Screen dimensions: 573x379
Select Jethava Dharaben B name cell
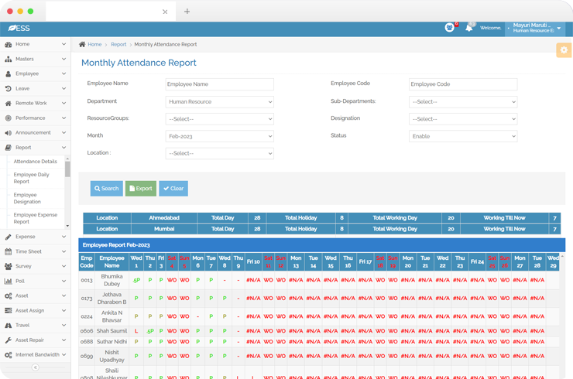(x=112, y=299)
